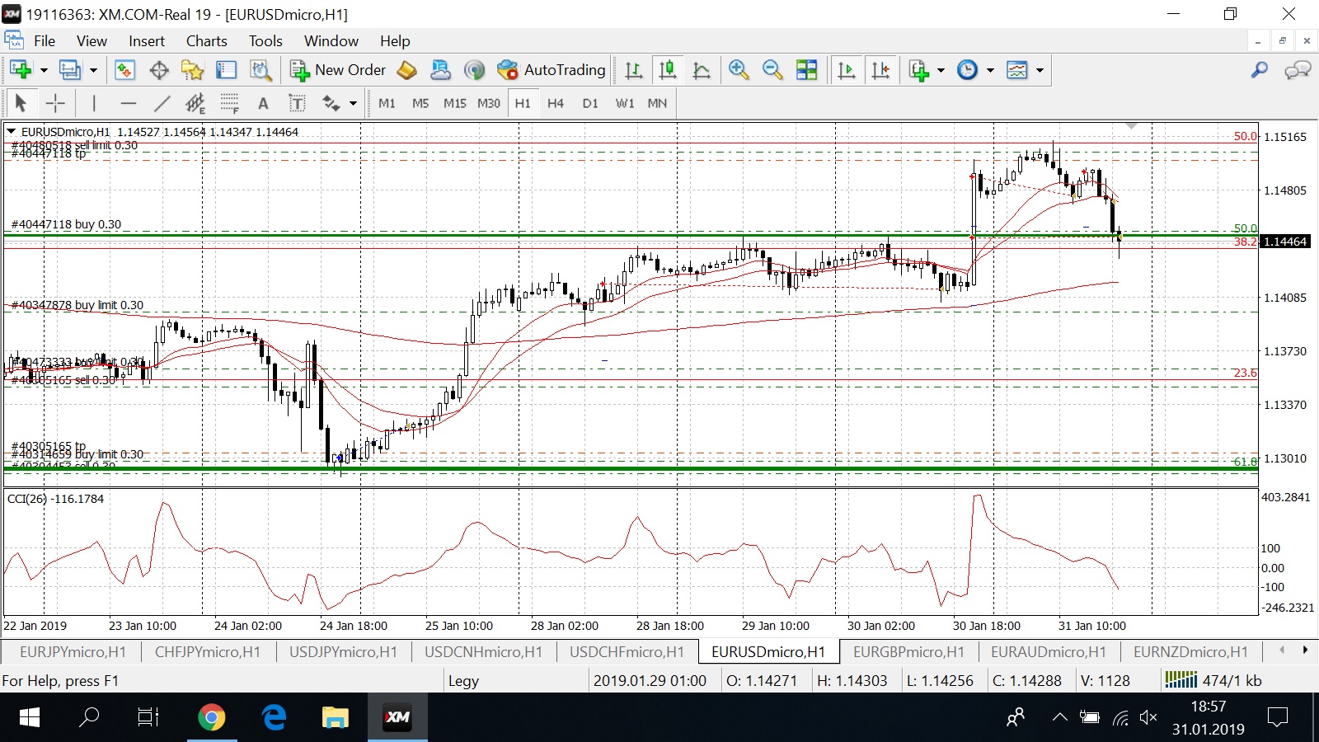Switch to D1 timeframe
This screenshot has height=742, width=1319.
590,103
